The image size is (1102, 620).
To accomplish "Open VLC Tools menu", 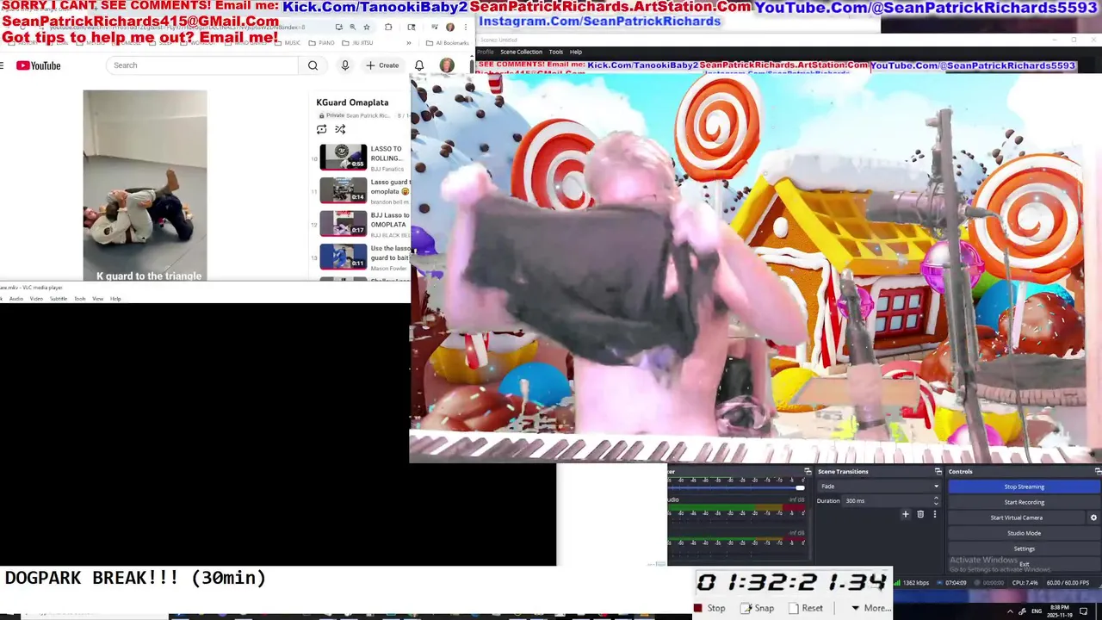I will 79,299.
